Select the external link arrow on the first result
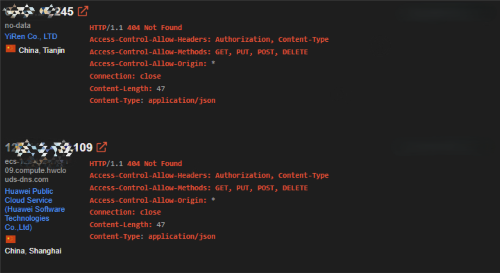 pos(83,11)
